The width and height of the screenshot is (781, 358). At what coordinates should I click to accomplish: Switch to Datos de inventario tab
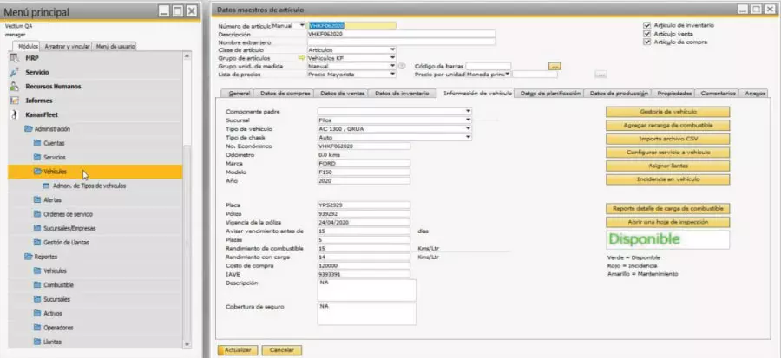(x=402, y=93)
